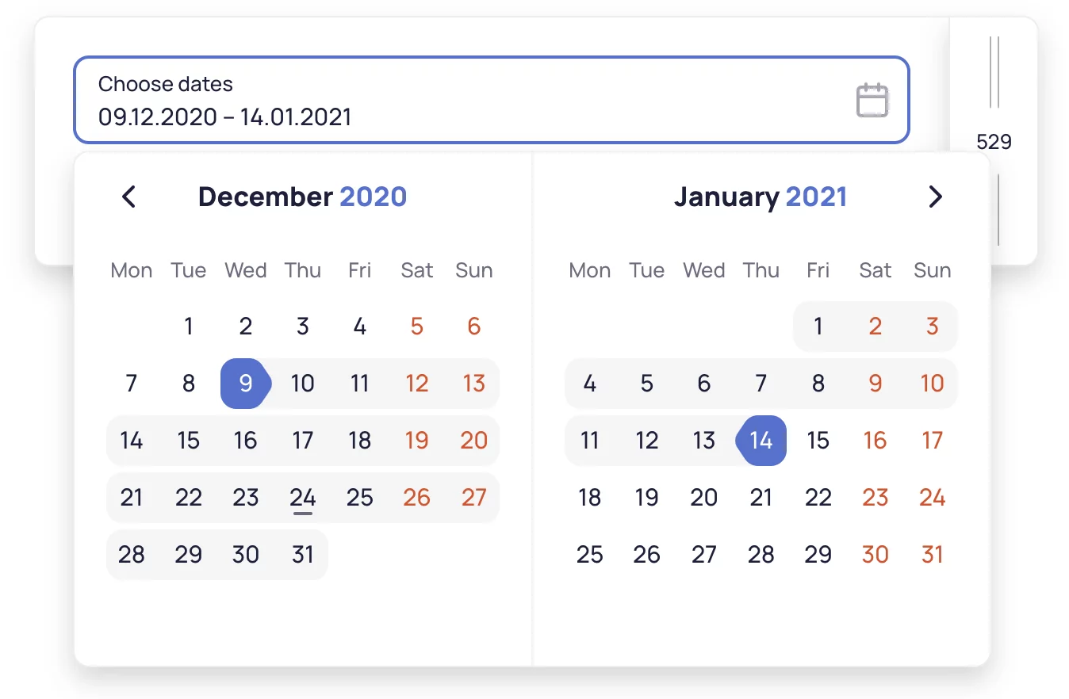Screen dimensions: 1069x699
Task: Pick December 24 marked as today
Action: click(303, 498)
